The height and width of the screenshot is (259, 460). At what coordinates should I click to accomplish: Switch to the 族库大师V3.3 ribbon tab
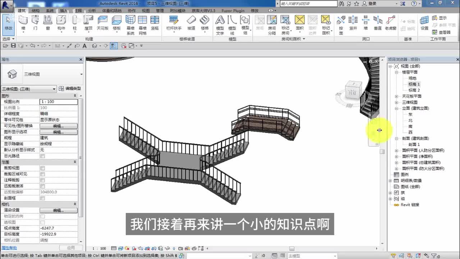pos(203,11)
